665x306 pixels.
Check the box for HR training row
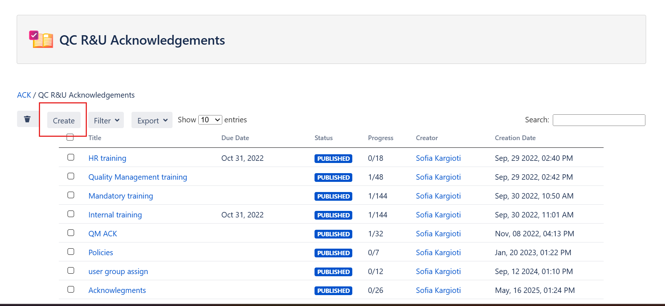click(71, 157)
